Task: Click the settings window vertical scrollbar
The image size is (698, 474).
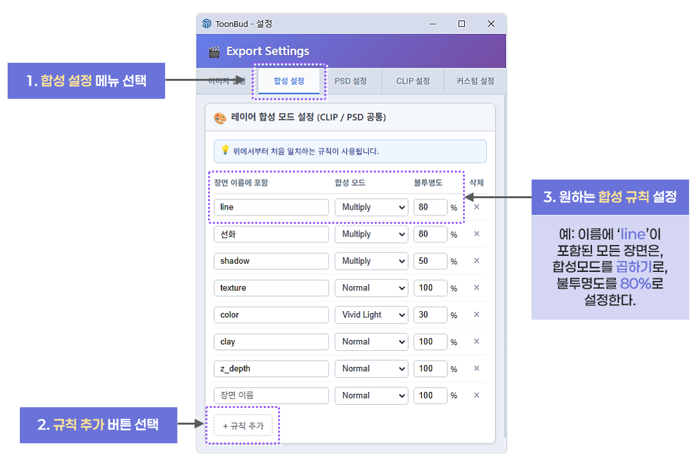Action: click(505, 267)
